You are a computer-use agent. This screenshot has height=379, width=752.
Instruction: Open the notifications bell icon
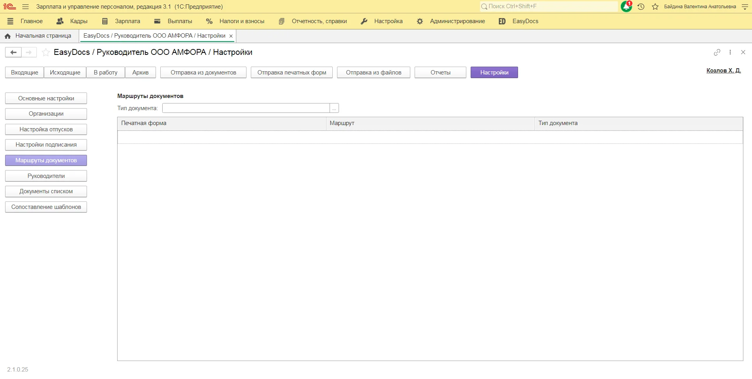(626, 7)
